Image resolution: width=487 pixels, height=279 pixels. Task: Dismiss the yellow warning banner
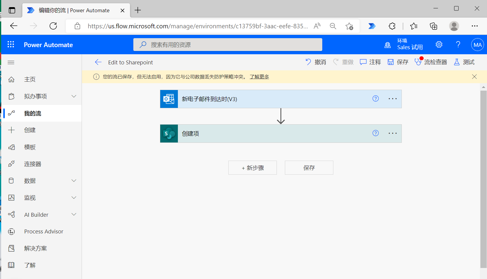click(474, 77)
